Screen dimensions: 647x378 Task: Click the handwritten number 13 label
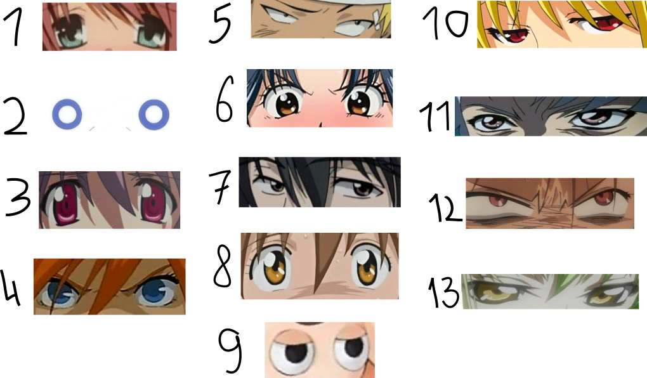443,292
